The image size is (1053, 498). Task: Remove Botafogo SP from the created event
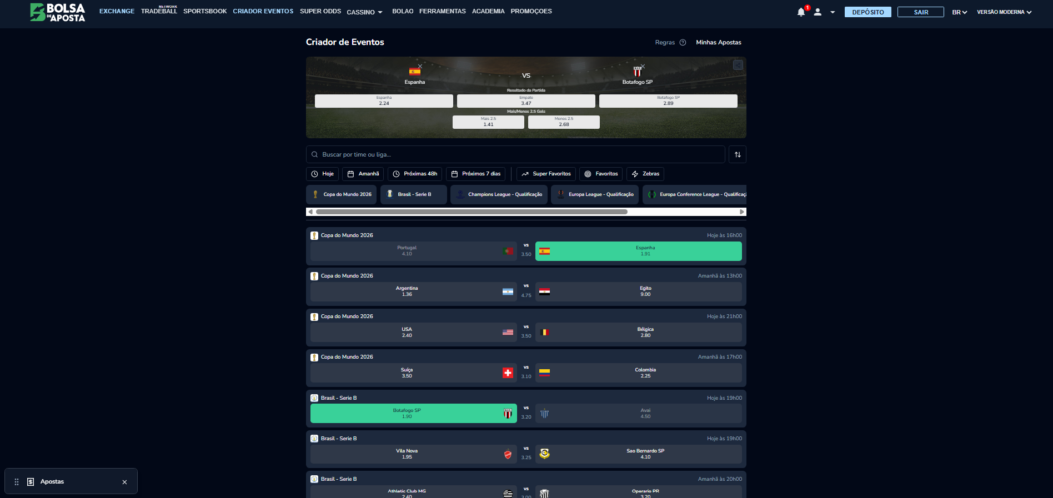(x=643, y=66)
